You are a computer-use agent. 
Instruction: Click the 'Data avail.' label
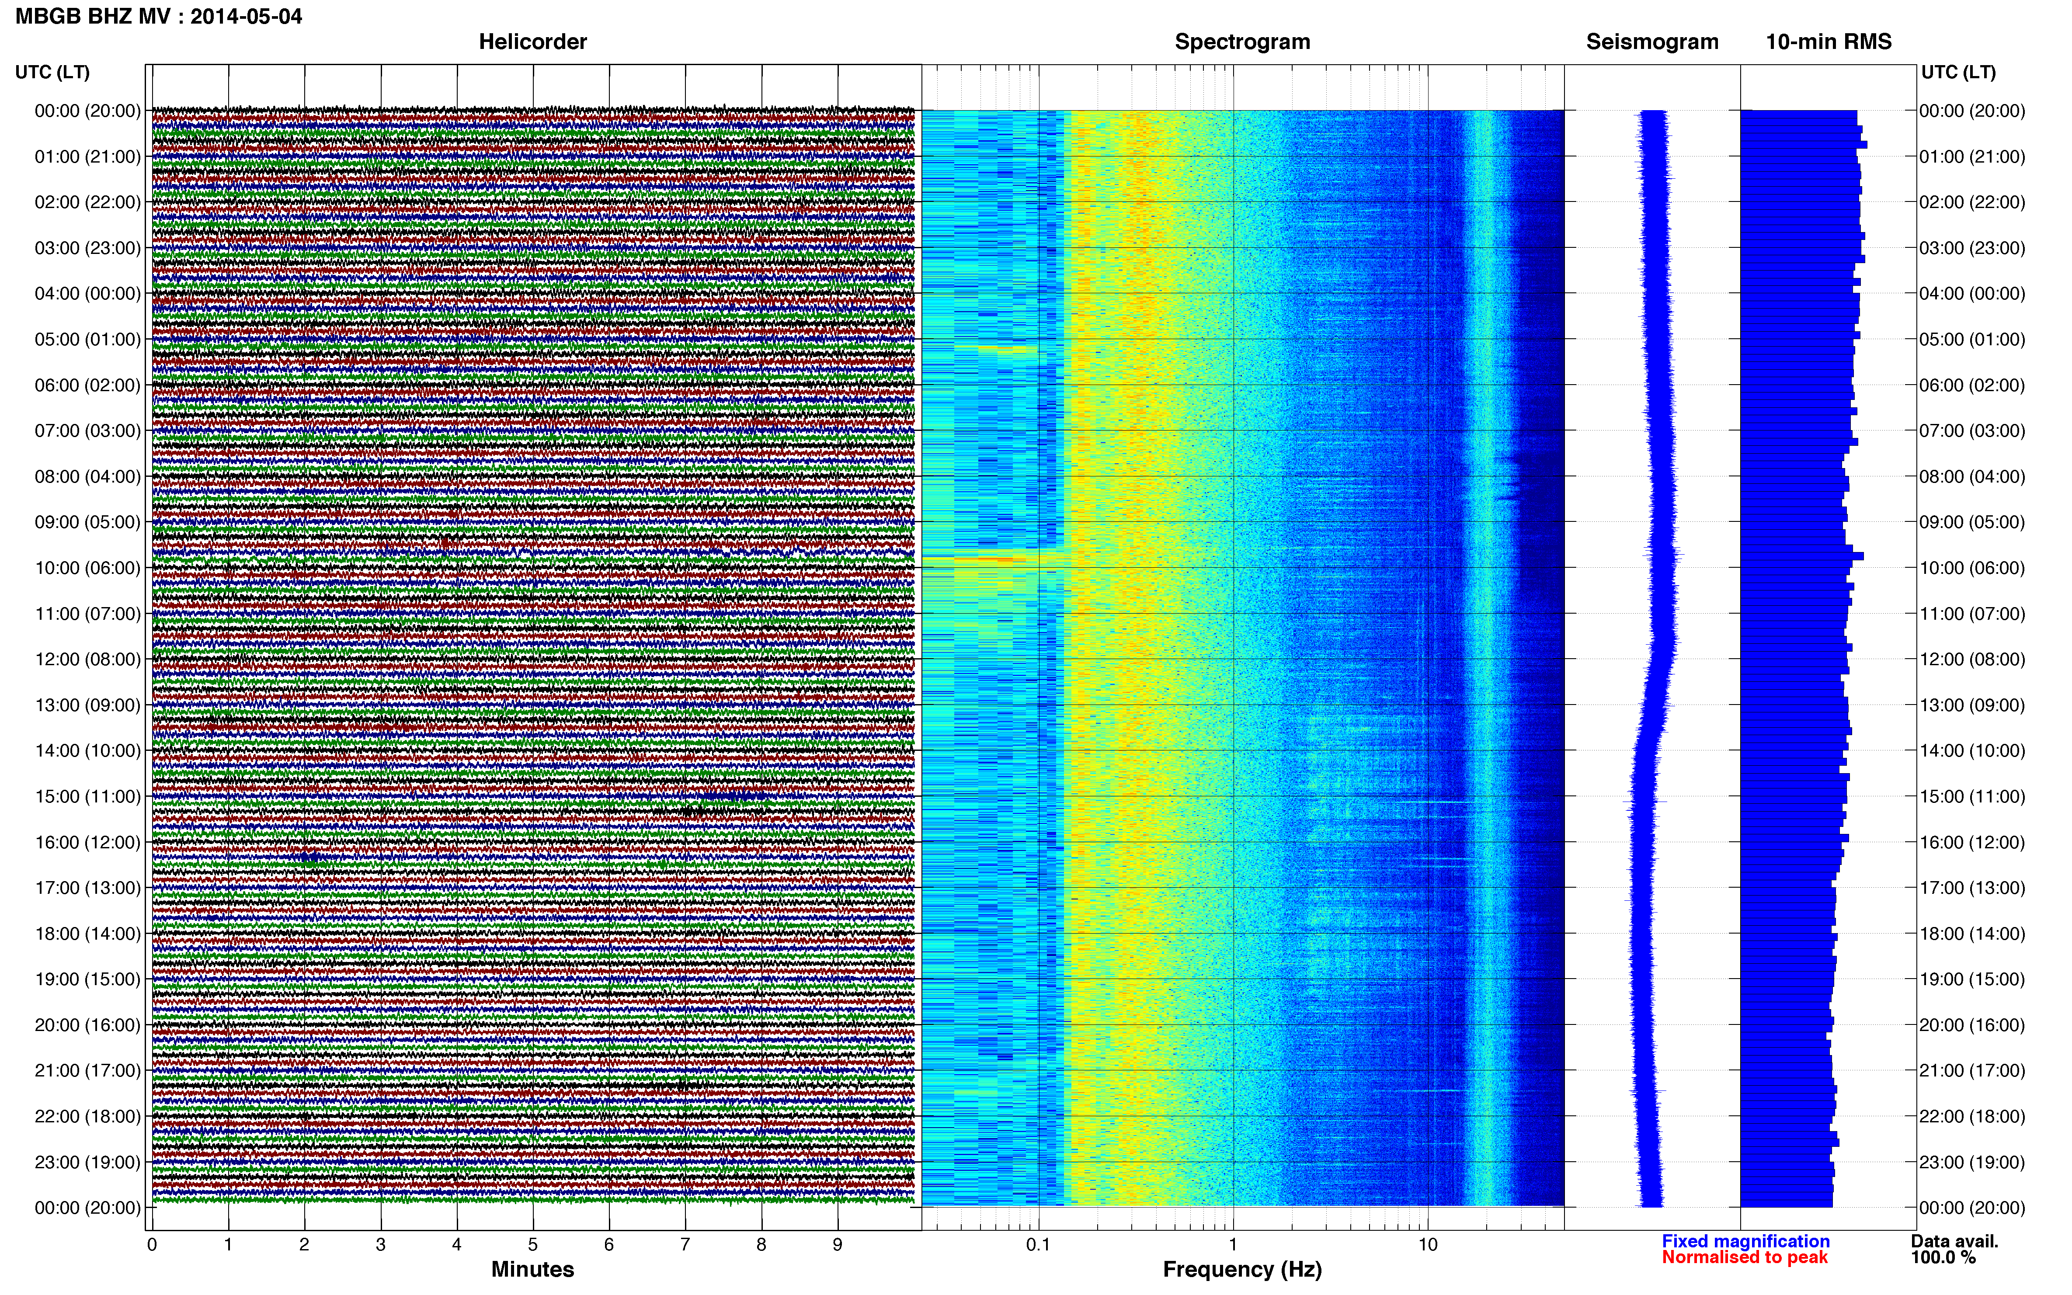(x=1955, y=1241)
